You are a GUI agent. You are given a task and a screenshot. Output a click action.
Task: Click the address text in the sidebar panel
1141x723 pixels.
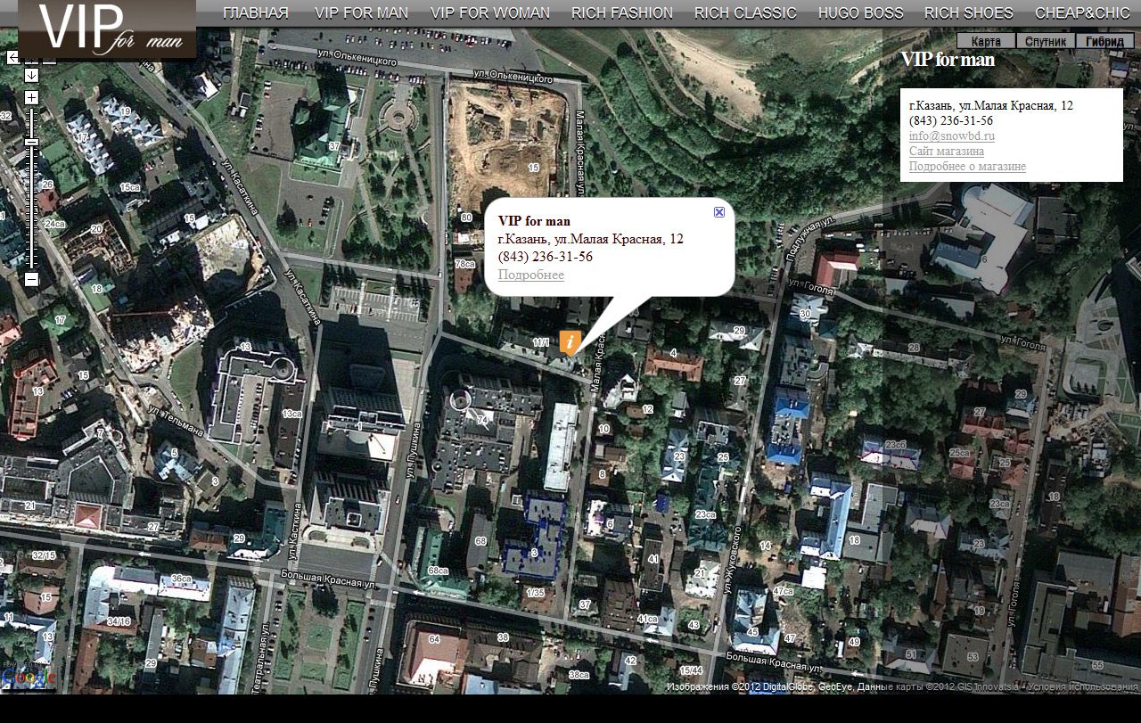pyautogui.click(x=991, y=105)
